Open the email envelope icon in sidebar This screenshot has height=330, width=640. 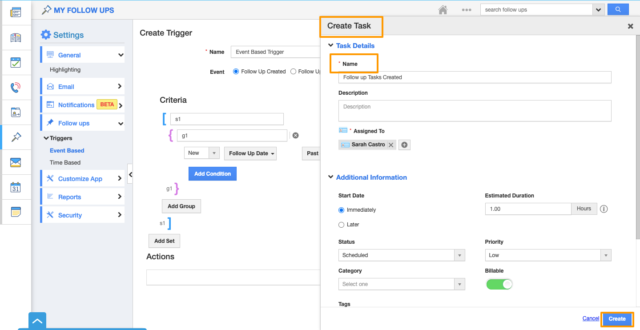point(16,162)
